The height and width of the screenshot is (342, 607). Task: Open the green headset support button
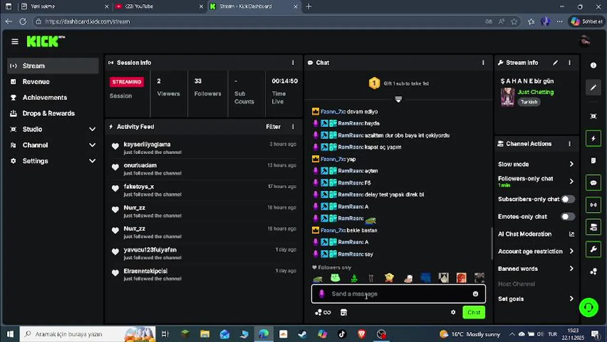(588, 307)
